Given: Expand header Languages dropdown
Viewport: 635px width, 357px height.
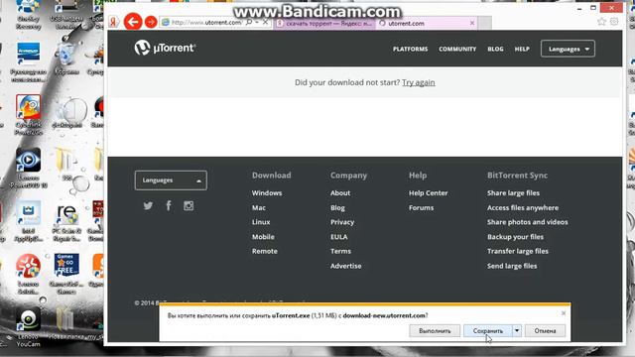Looking at the screenshot, I should tap(568, 49).
